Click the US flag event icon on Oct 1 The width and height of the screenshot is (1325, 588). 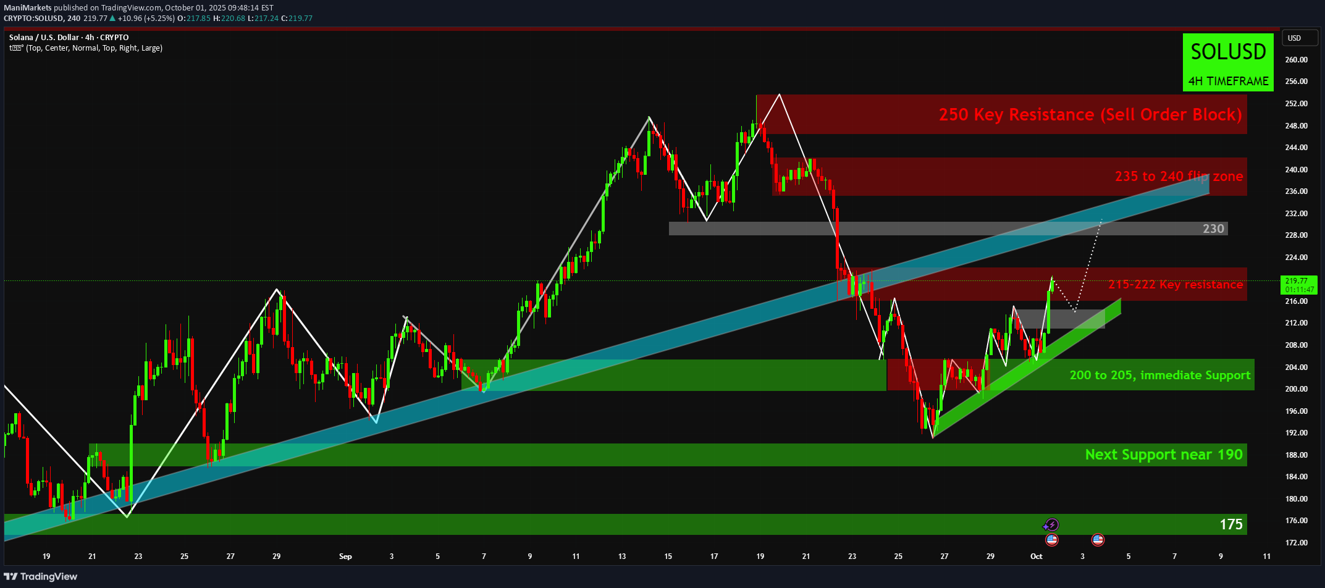point(1051,540)
